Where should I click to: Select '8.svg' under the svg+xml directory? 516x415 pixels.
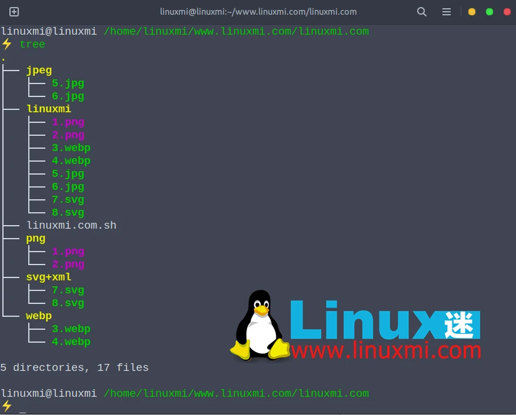pos(68,303)
